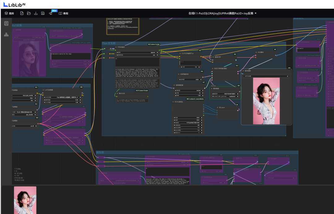Toggle the 切换宽高 Off switch
This screenshot has width=334, height=214.
188,125
